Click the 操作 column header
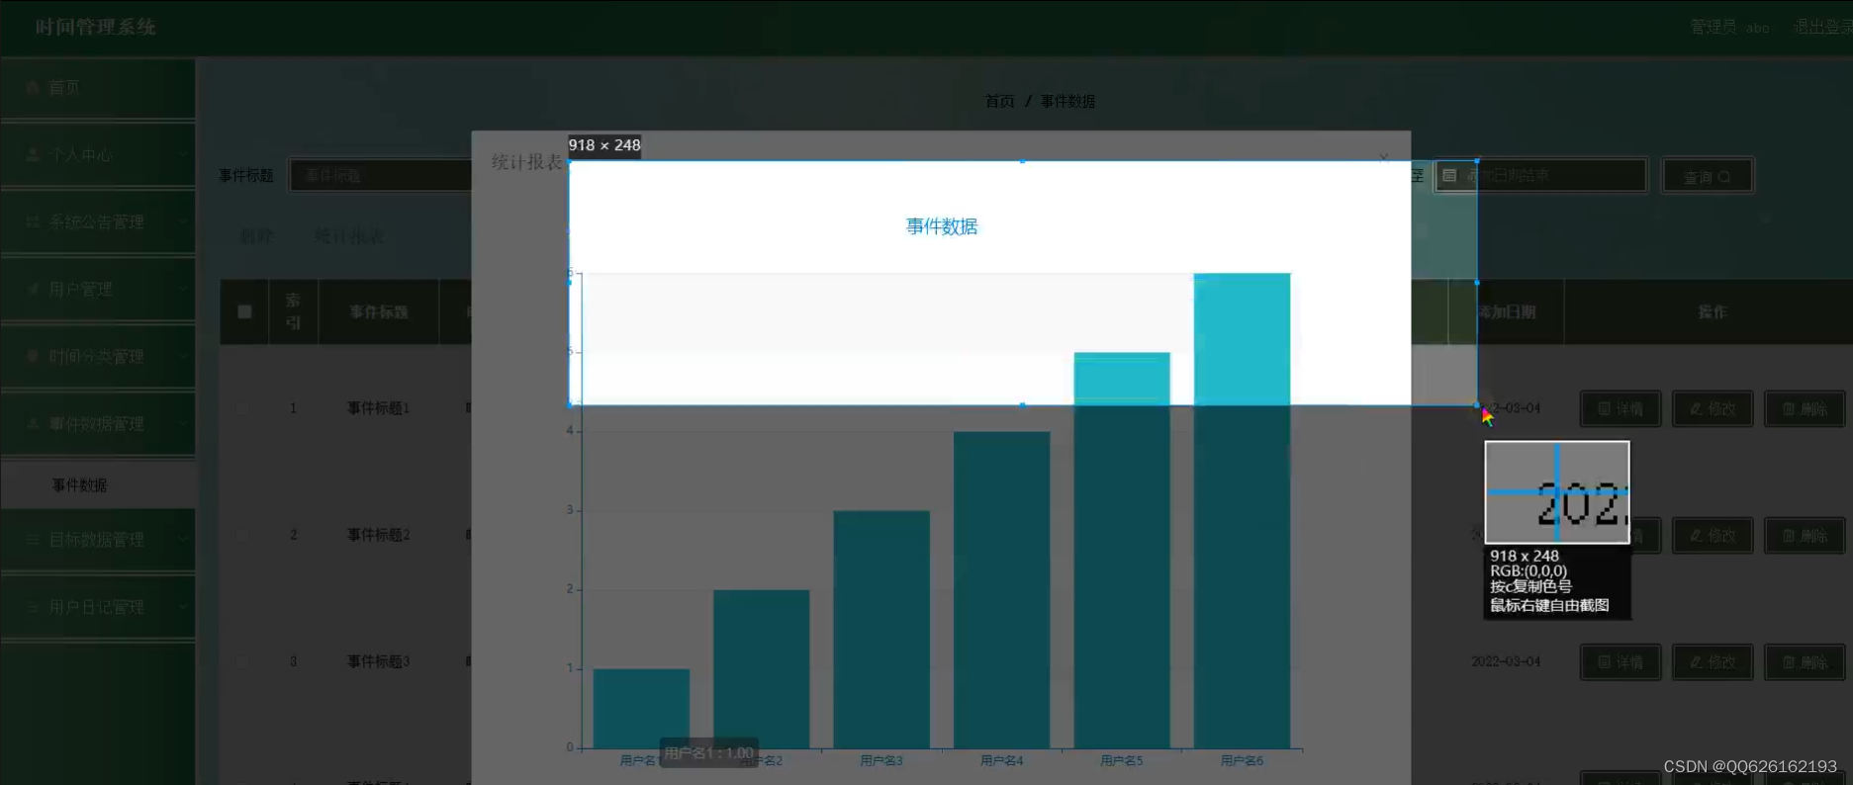 1713,311
